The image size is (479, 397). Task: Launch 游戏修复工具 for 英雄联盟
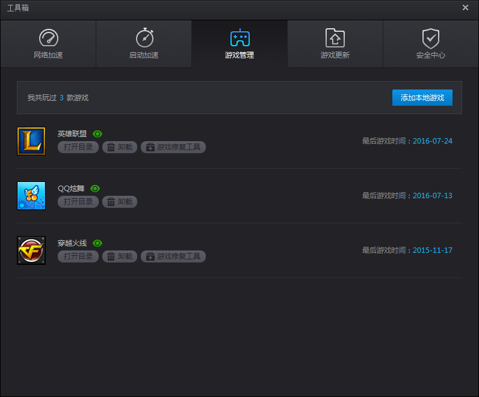coord(173,147)
